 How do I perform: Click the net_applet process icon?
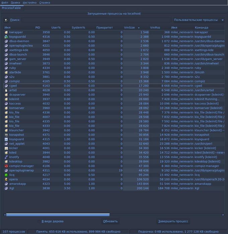(6, 144)
